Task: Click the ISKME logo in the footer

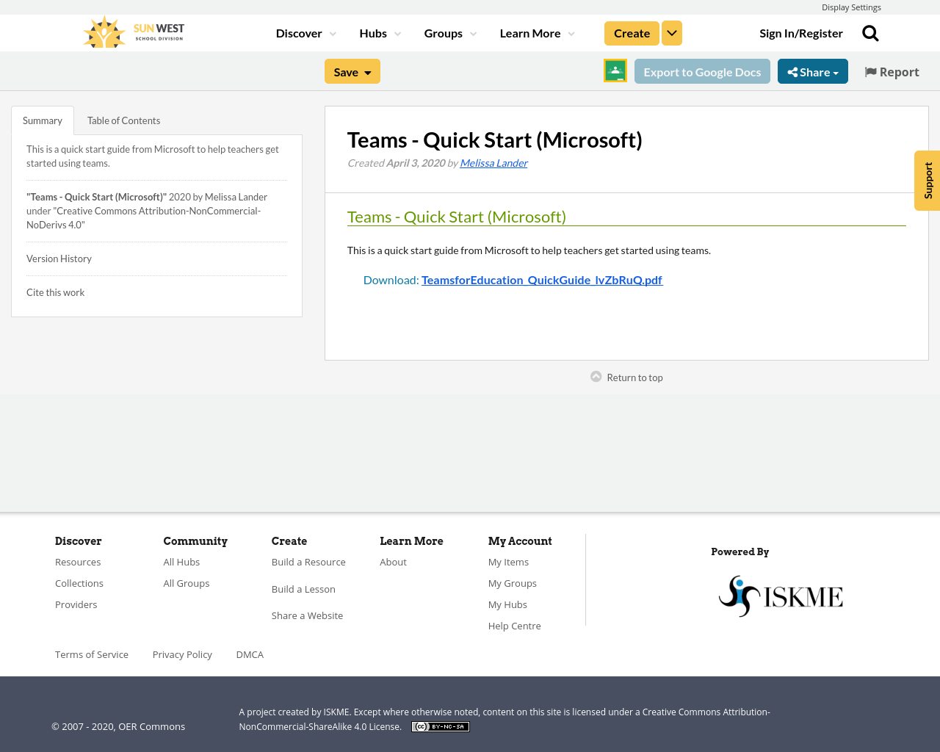Action: 781,596
